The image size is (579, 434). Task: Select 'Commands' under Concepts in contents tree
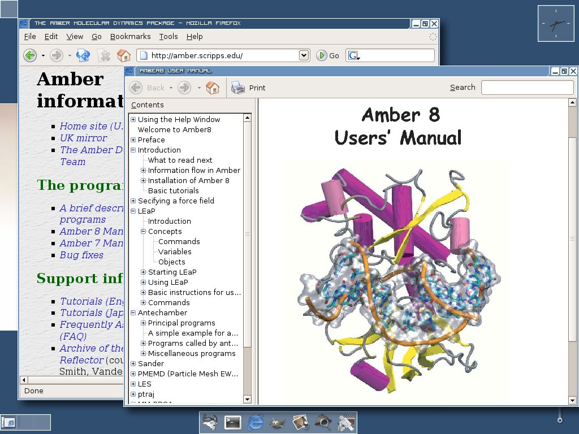(x=179, y=242)
